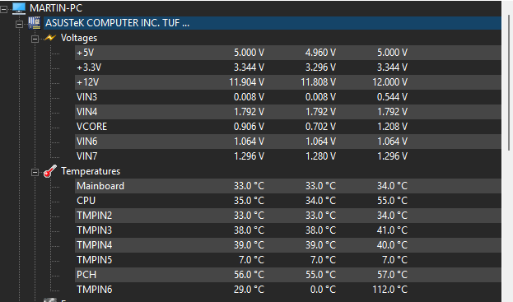
Task: Select the Mainboard temperature row
Action: click(x=288, y=186)
